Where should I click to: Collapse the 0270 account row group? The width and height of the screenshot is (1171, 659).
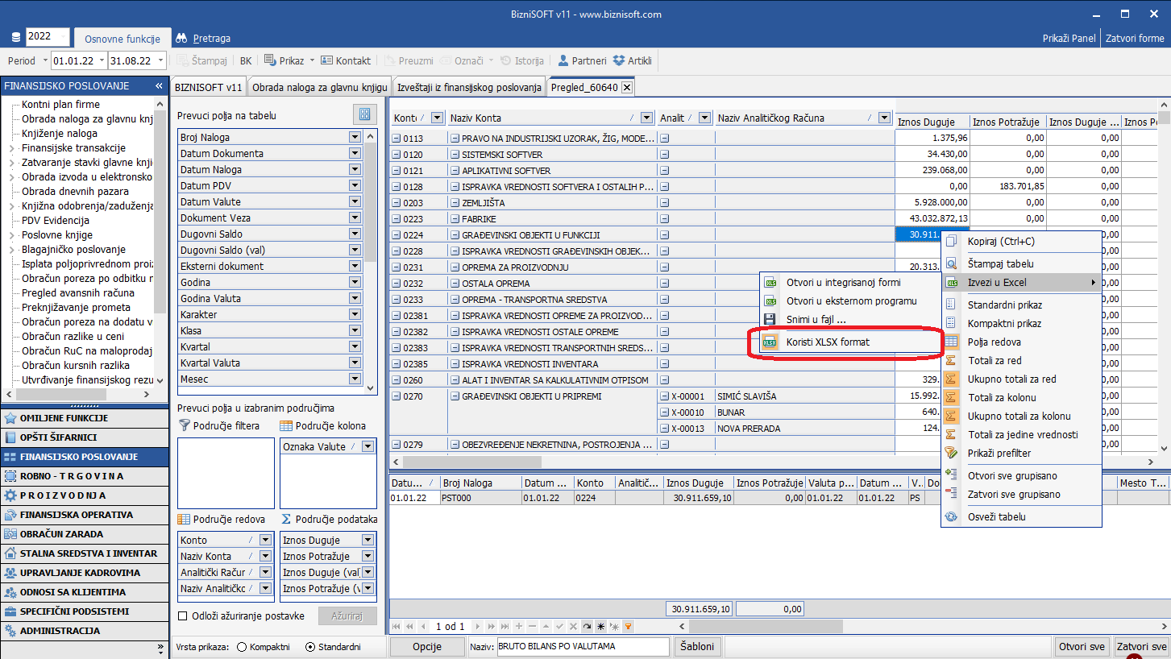396,396
